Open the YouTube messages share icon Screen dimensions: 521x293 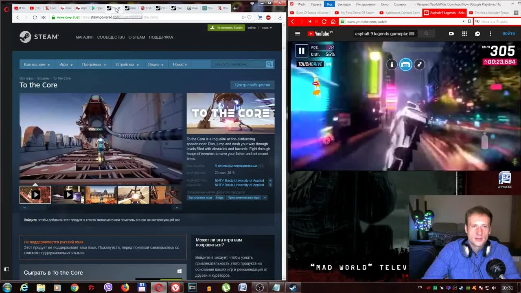click(x=477, y=34)
